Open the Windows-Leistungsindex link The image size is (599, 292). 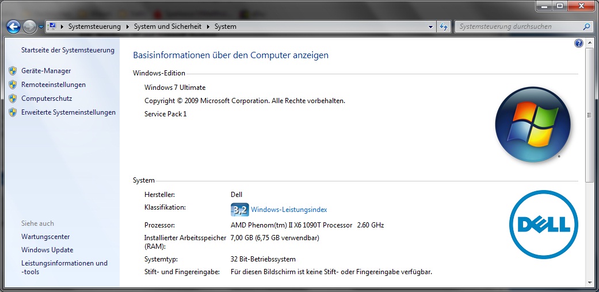[289, 210]
